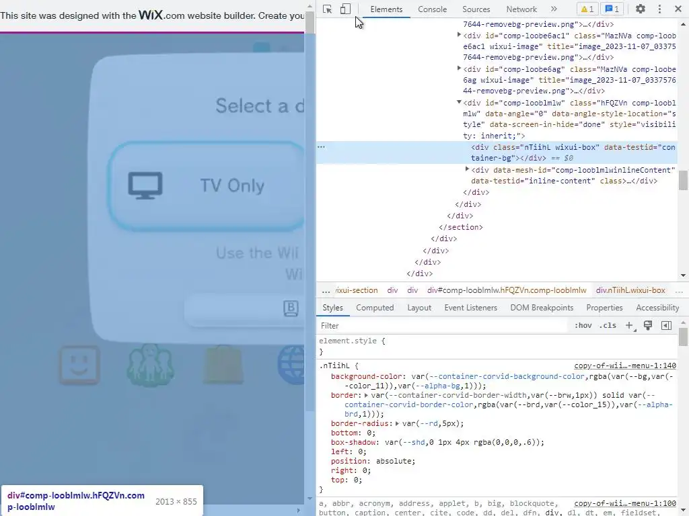Click the Wix.com logo banner link

pyautogui.click(x=151, y=15)
